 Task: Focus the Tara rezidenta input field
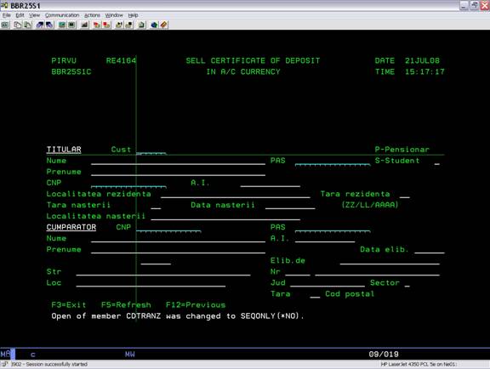tap(404, 195)
